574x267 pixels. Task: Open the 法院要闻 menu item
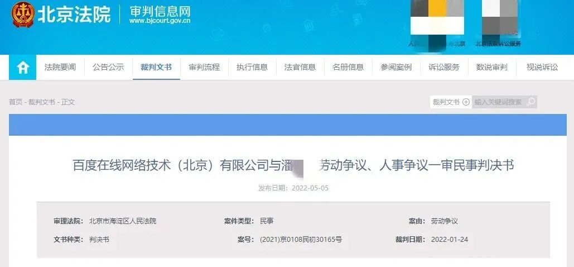60,67
